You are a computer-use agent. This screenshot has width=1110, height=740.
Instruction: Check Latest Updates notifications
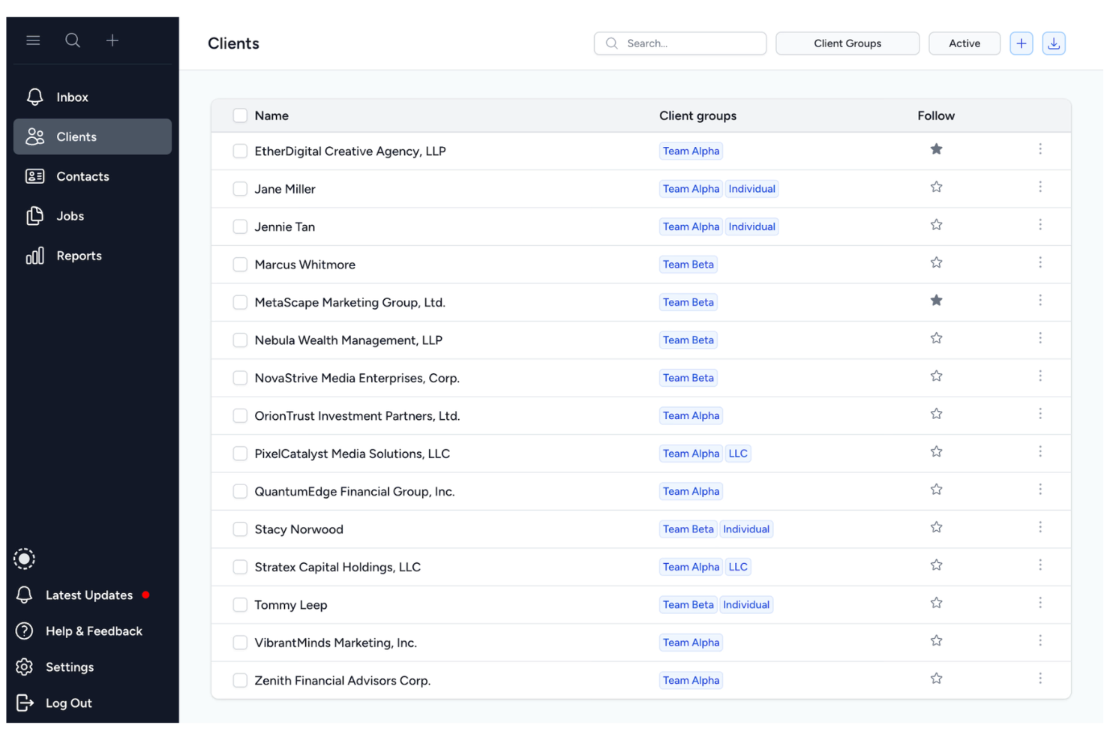pos(88,595)
